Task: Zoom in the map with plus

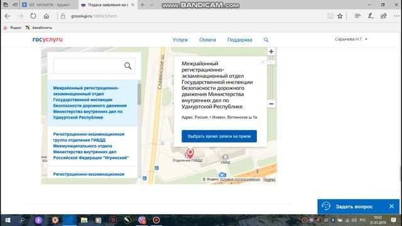Action: [271, 51]
